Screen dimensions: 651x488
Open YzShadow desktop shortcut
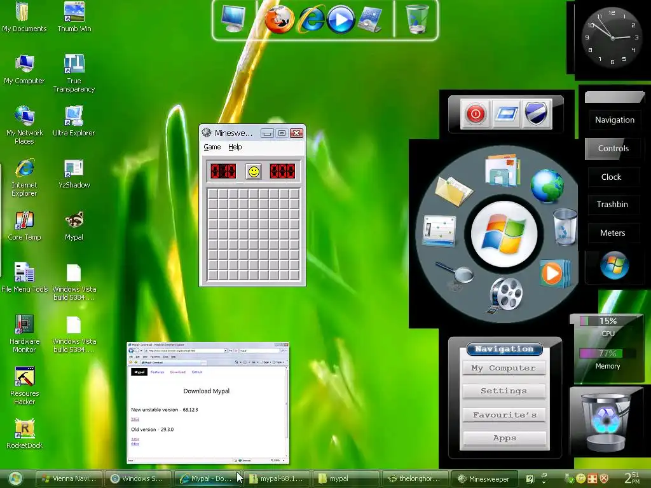74,173
